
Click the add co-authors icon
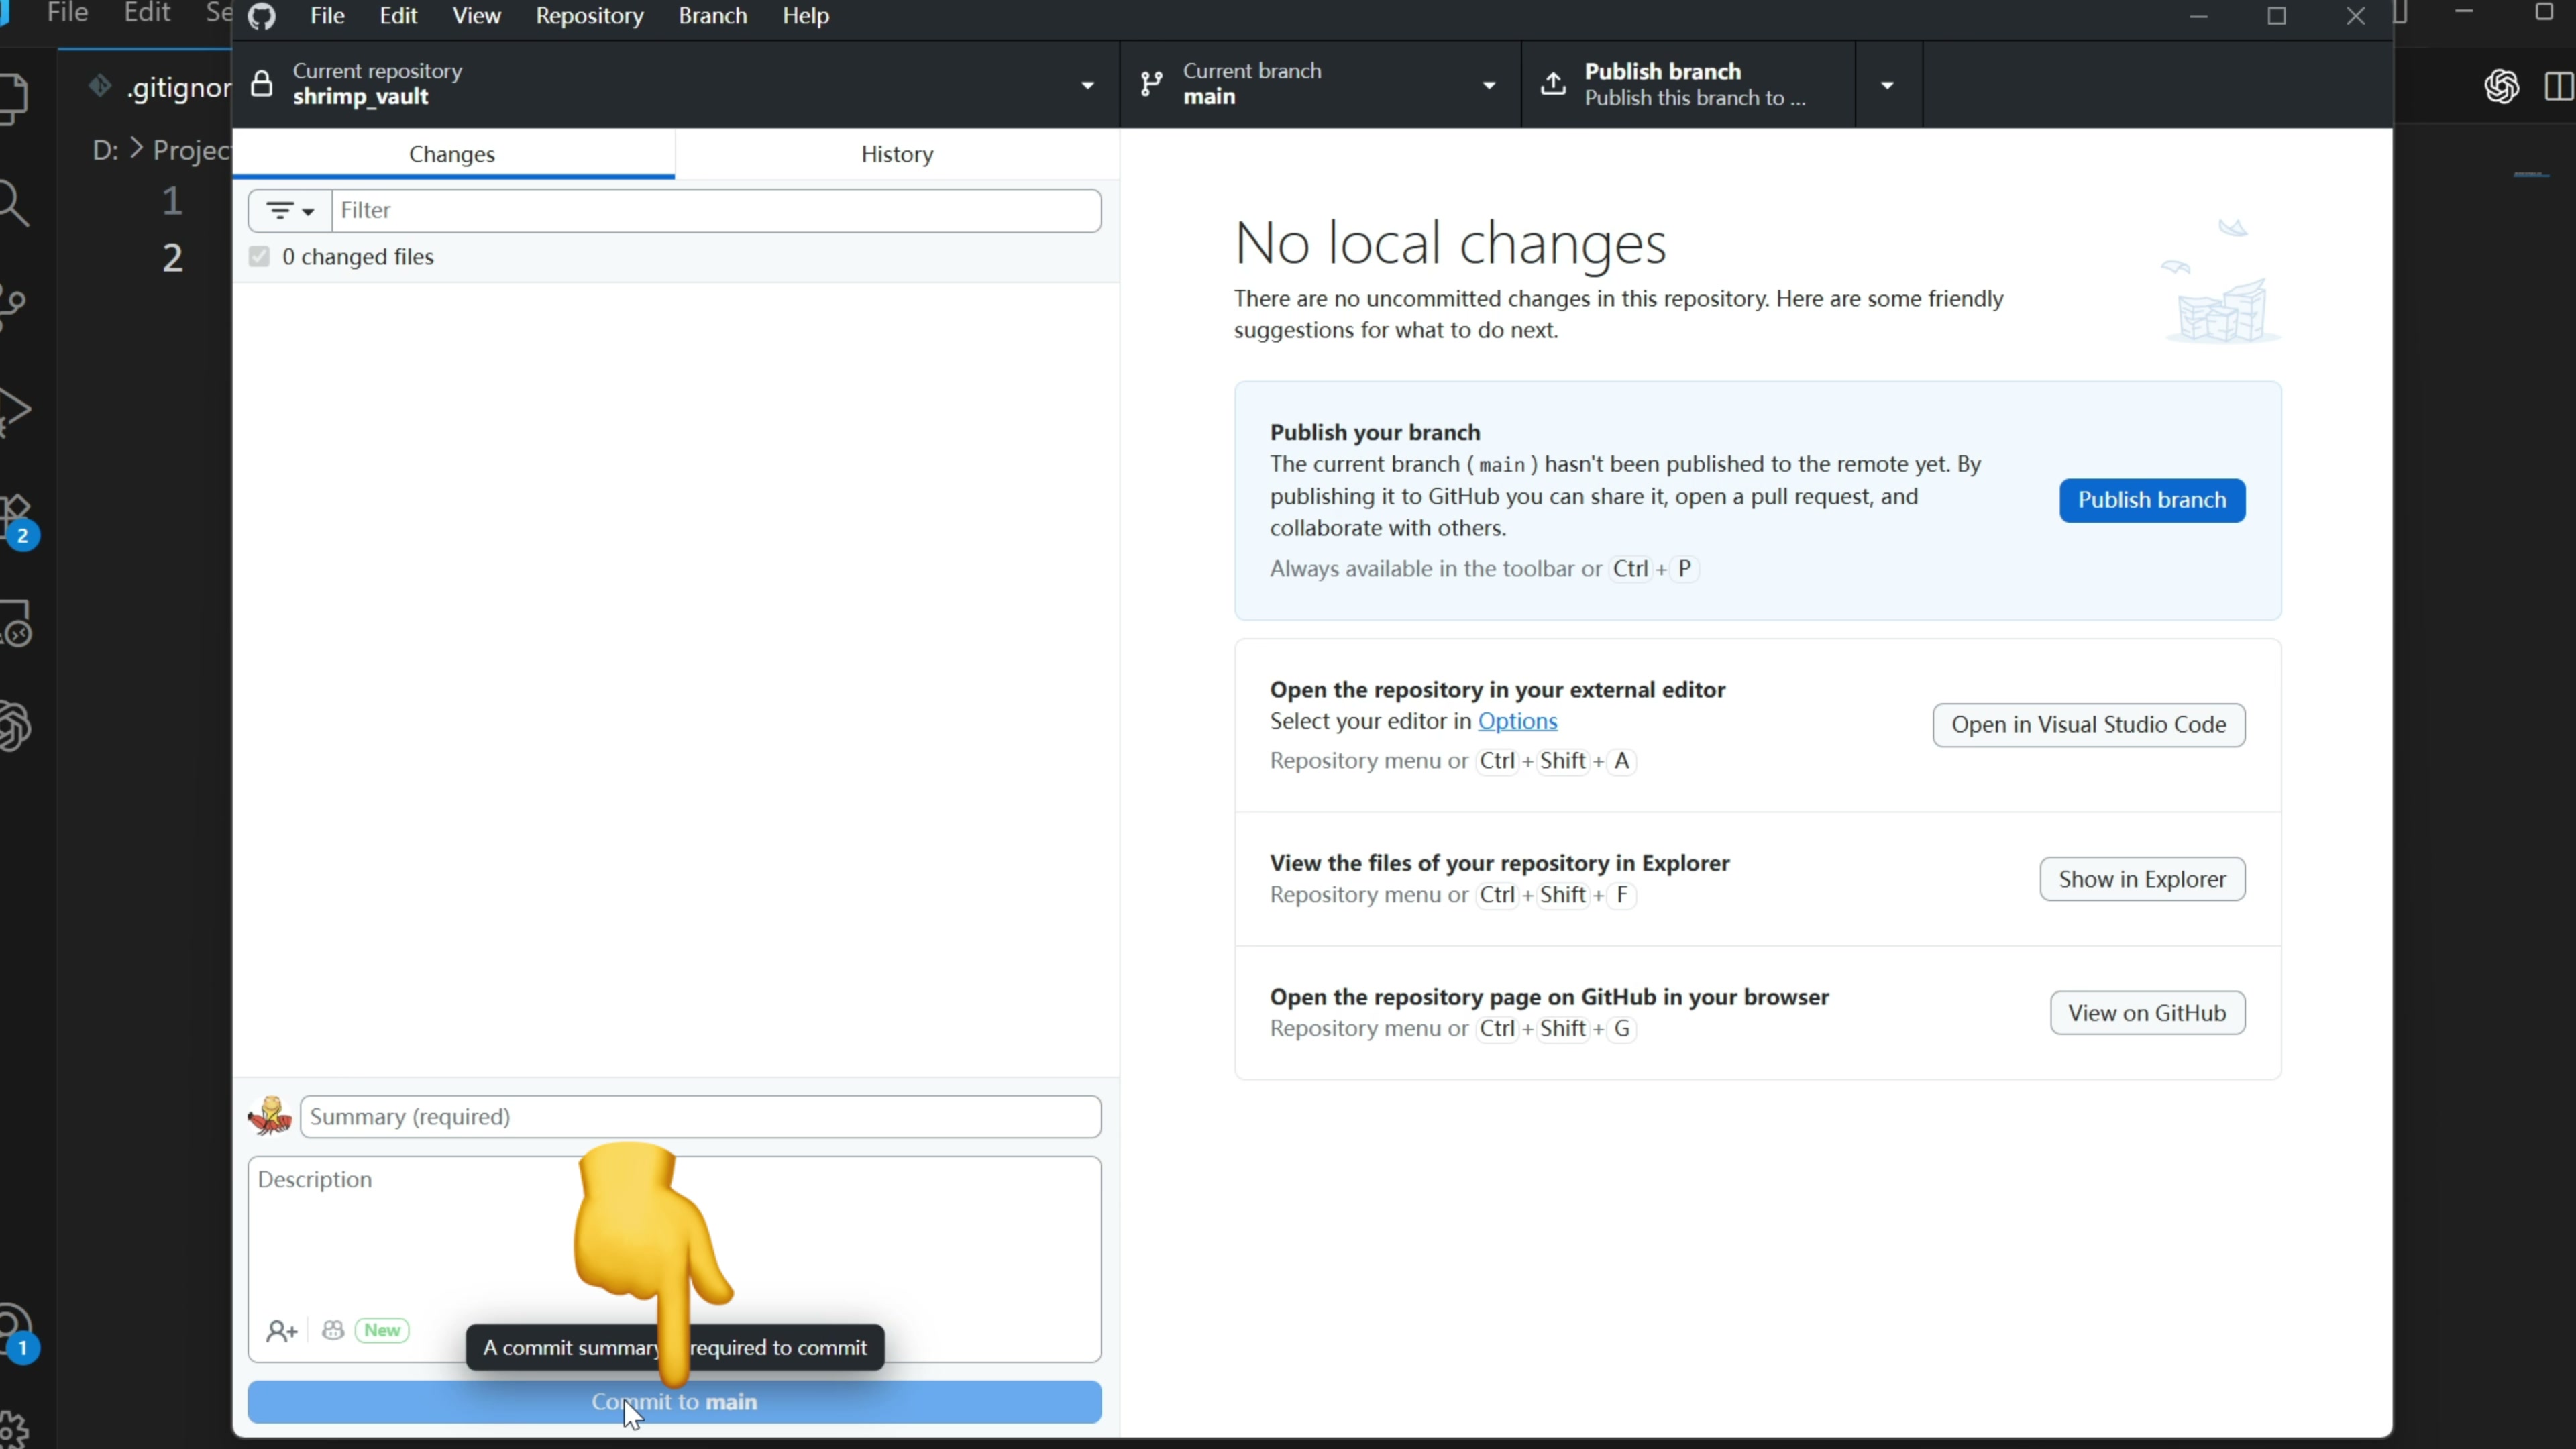pos(281,1330)
